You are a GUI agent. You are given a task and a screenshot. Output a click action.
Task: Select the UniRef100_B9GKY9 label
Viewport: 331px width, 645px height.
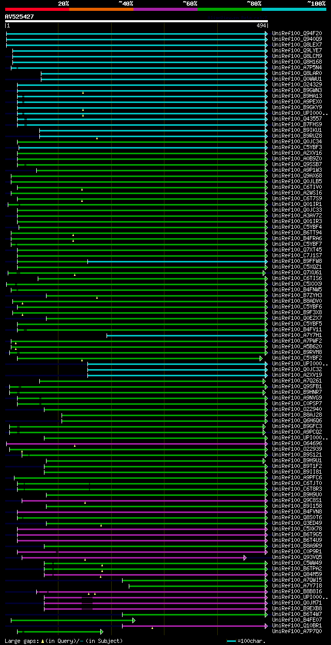(x=297, y=107)
